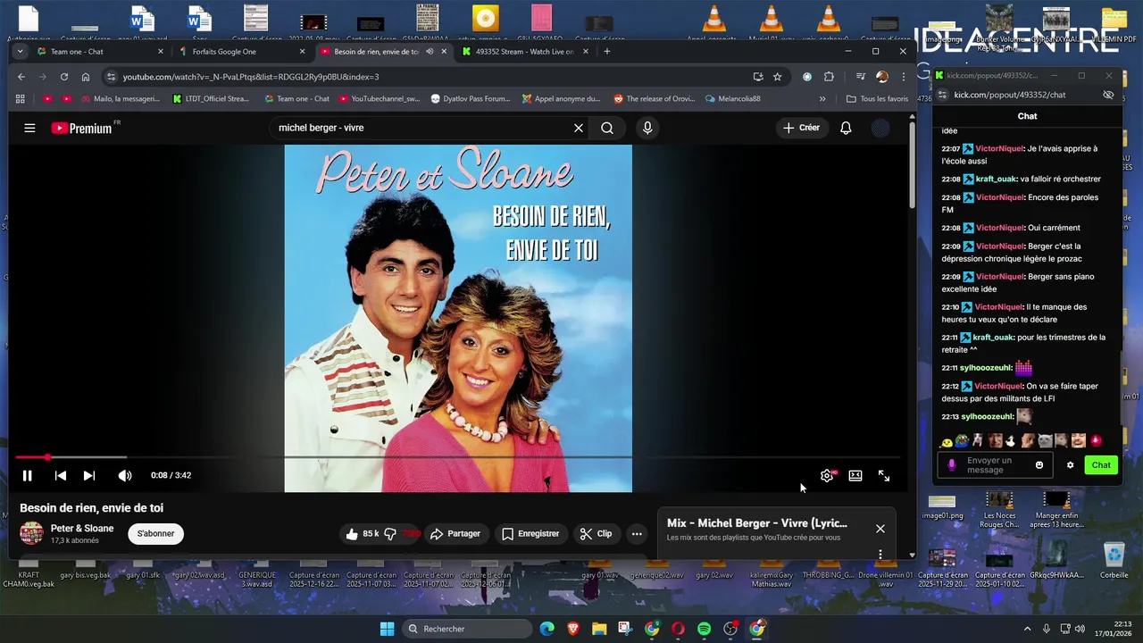Screen dimensions: 1143x643
Task: Like the video with 85 k
Action: point(362,533)
